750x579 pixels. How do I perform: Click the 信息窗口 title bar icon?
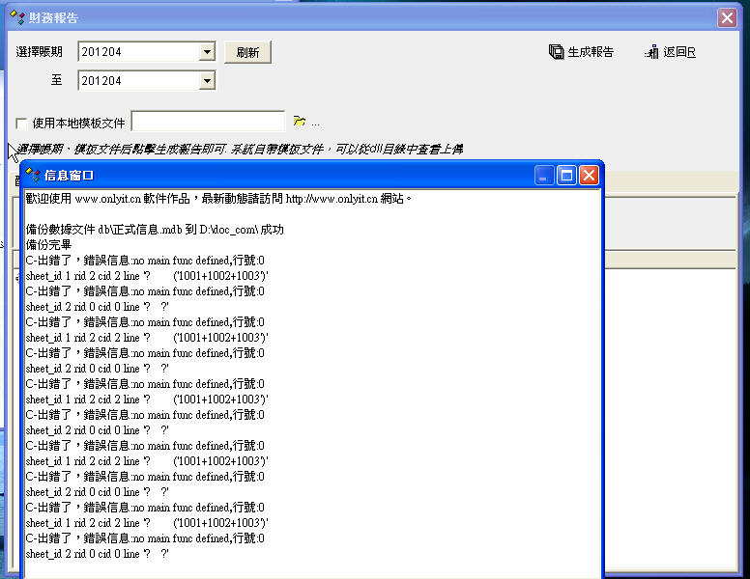click(34, 175)
